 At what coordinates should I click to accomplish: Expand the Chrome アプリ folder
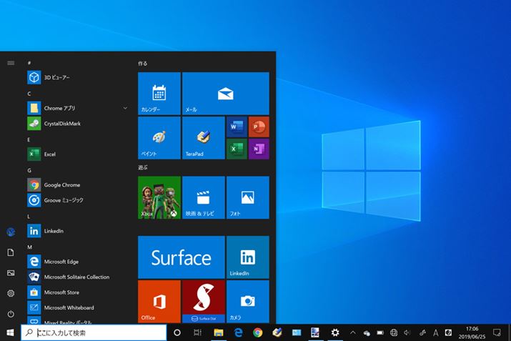(x=125, y=108)
